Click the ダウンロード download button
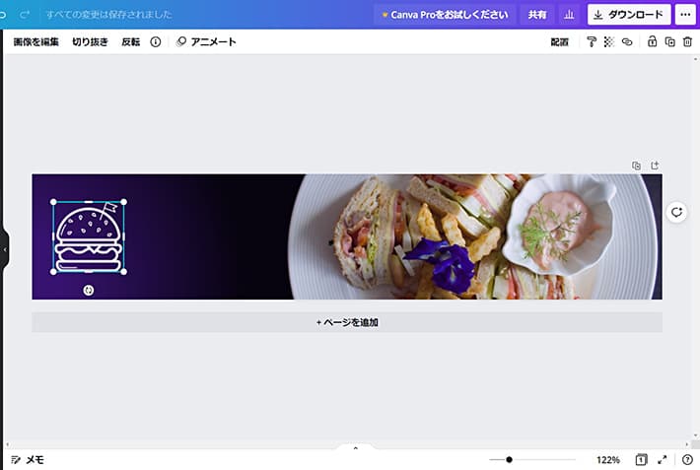The width and height of the screenshot is (700, 470). point(629,15)
